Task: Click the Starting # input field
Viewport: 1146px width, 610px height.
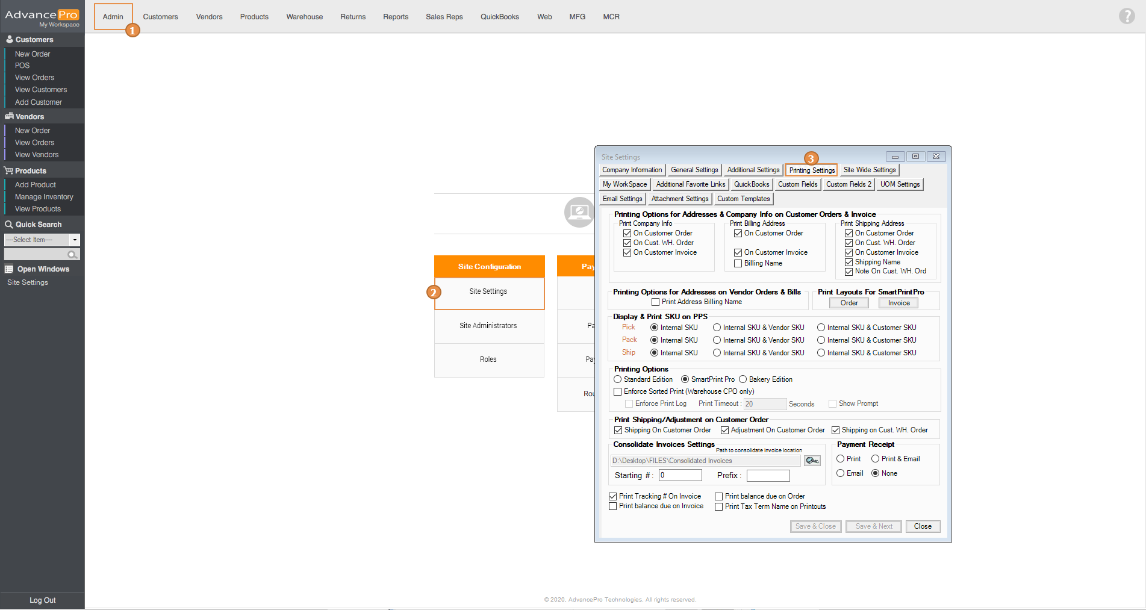Action: [680, 475]
